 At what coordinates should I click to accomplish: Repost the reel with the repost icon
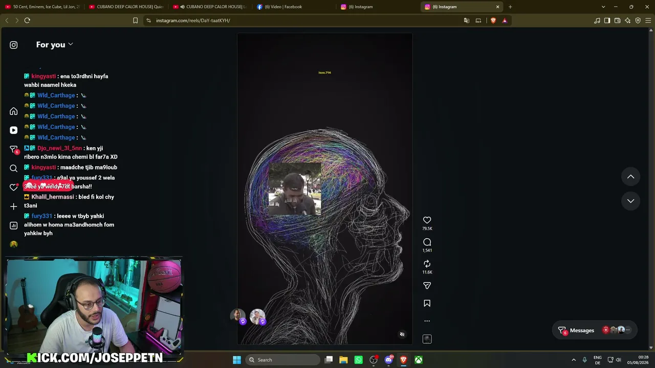pos(427,264)
